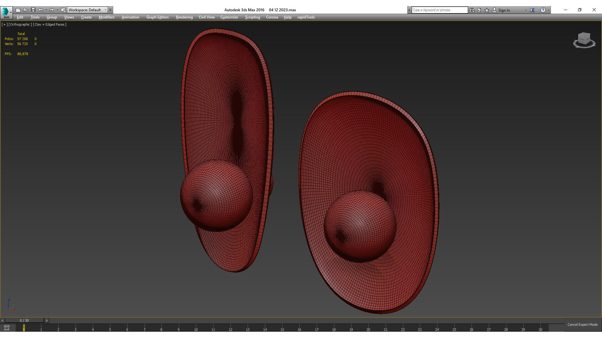The width and height of the screenshot is (602, 338).
Task: Redo the last scene operation
Action: coord(52,10)
